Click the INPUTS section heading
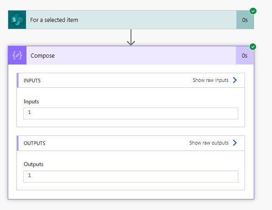The image size is (272, 210). click(32, 81)
